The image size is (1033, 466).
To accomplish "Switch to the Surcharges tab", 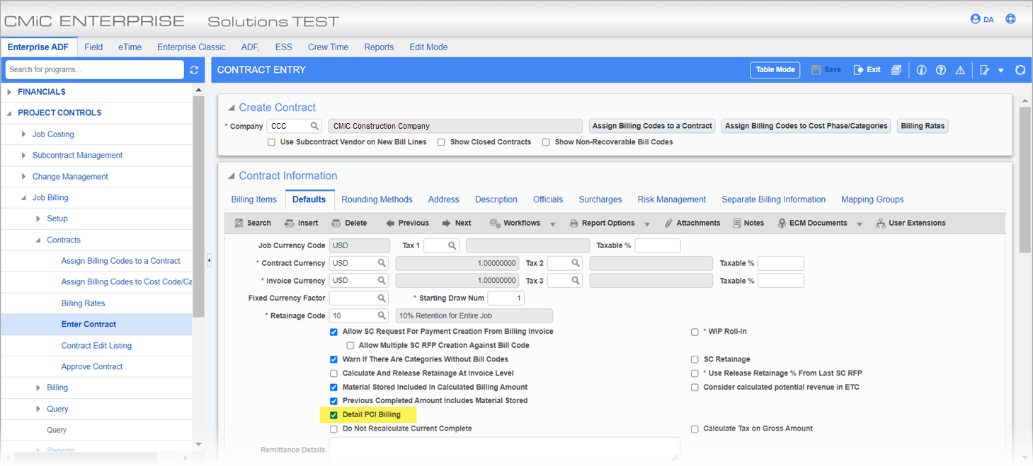I will [x=600, y=199].
